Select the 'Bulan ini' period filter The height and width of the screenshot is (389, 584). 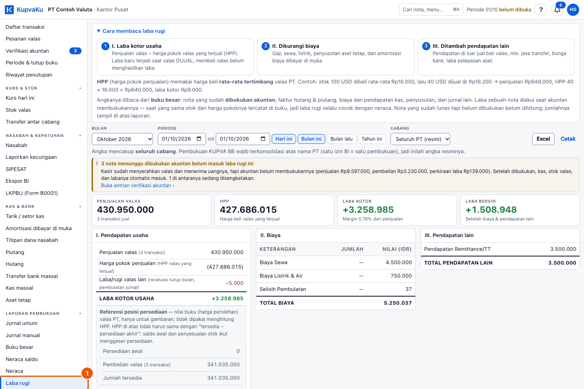[311, 139]
